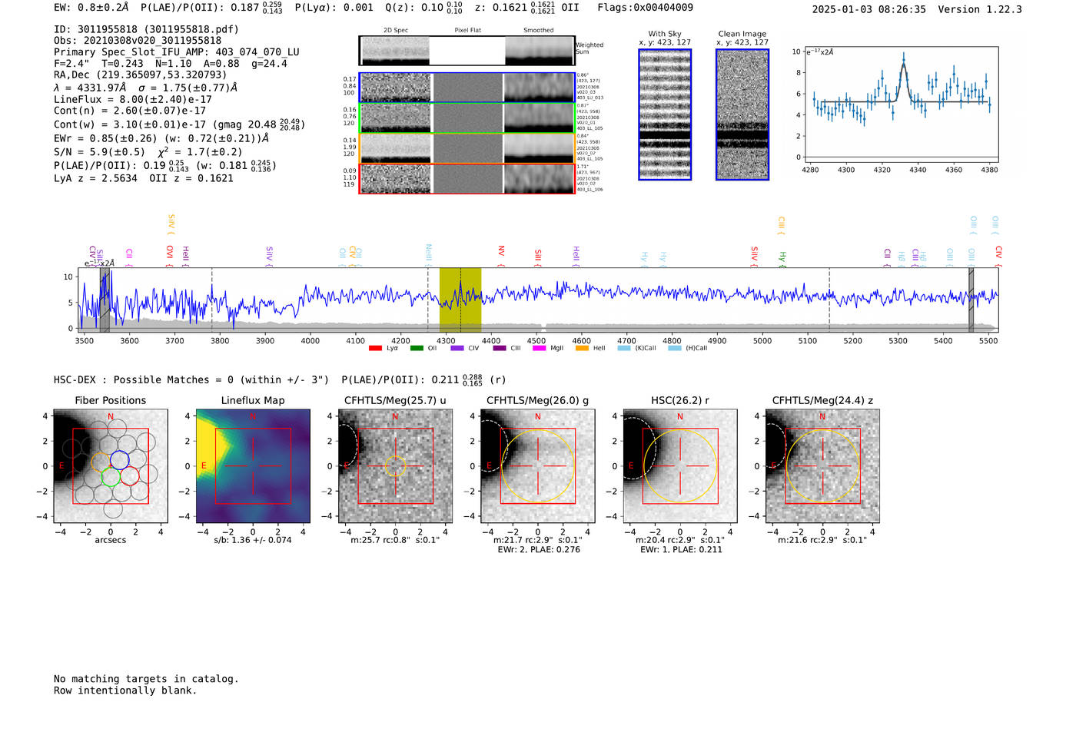Screen dimensions: 1076x732
Task: Open the Lineflux Map image
Action: coord(253,466)
